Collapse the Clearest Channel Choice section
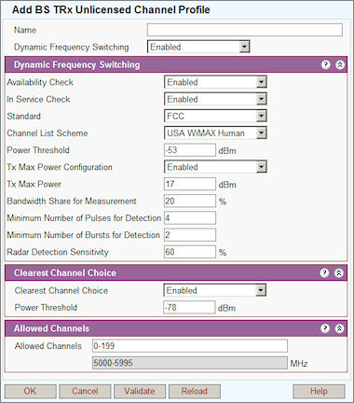 coord(339,272)
